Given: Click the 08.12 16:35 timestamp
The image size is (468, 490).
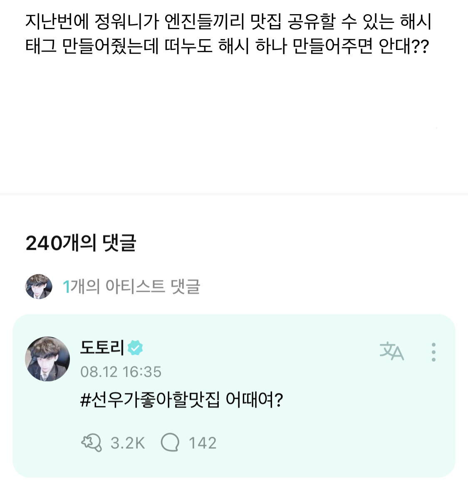Looking at the screenshot, I should click(121, 372).
